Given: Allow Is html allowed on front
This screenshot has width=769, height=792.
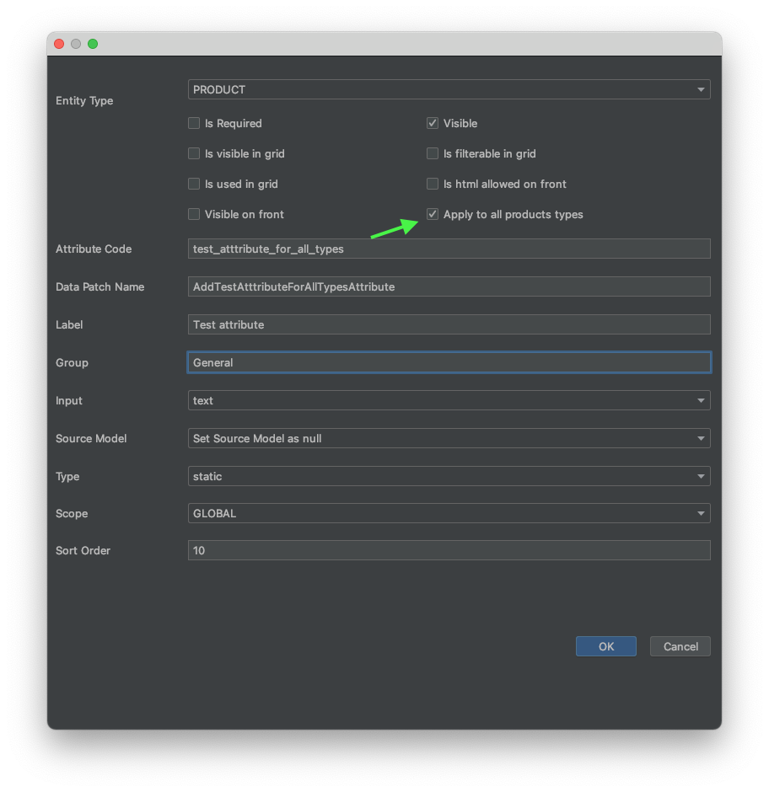Looking at the screenshot, I should coord(433,184).
